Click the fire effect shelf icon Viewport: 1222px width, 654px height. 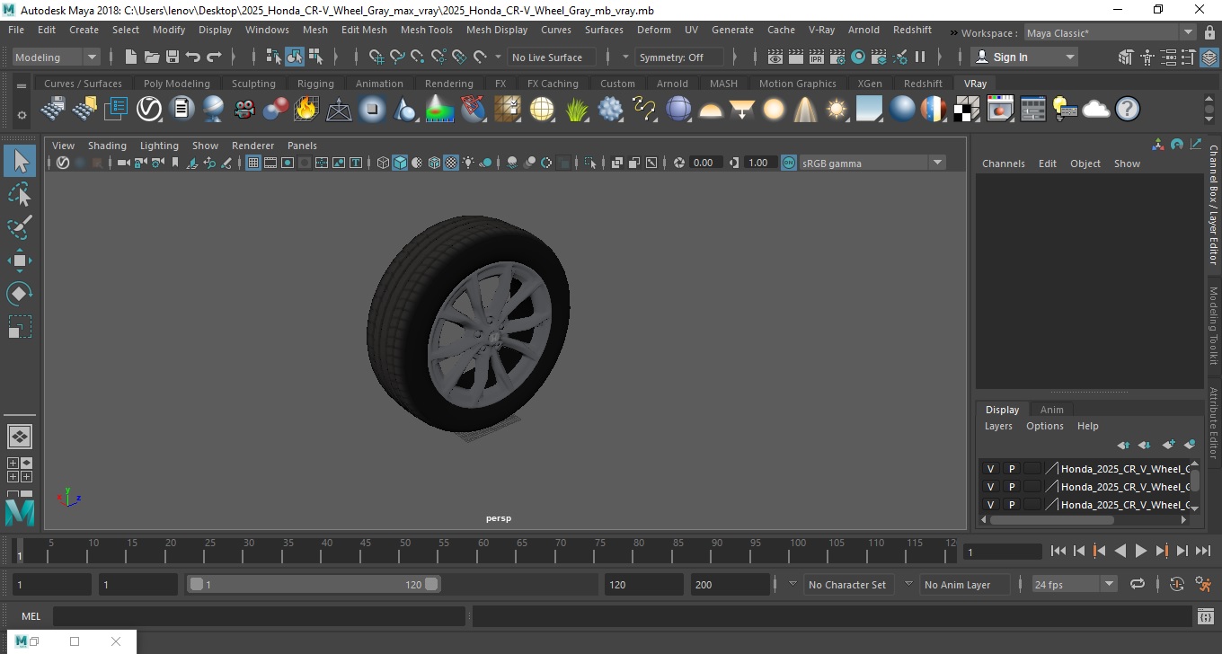pyautogui.click(x=306, y=110)
